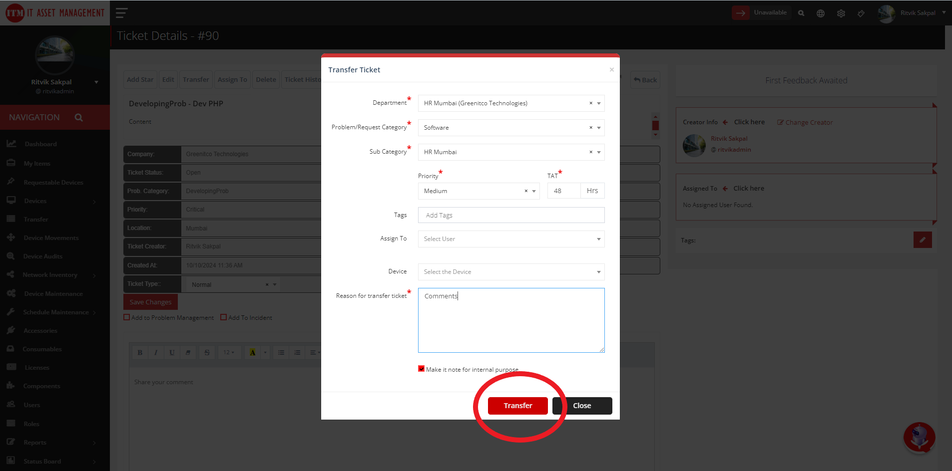Click the font highlight color A swatch
This screenshot has height=471, width=952.
click(x=253, y=352)
